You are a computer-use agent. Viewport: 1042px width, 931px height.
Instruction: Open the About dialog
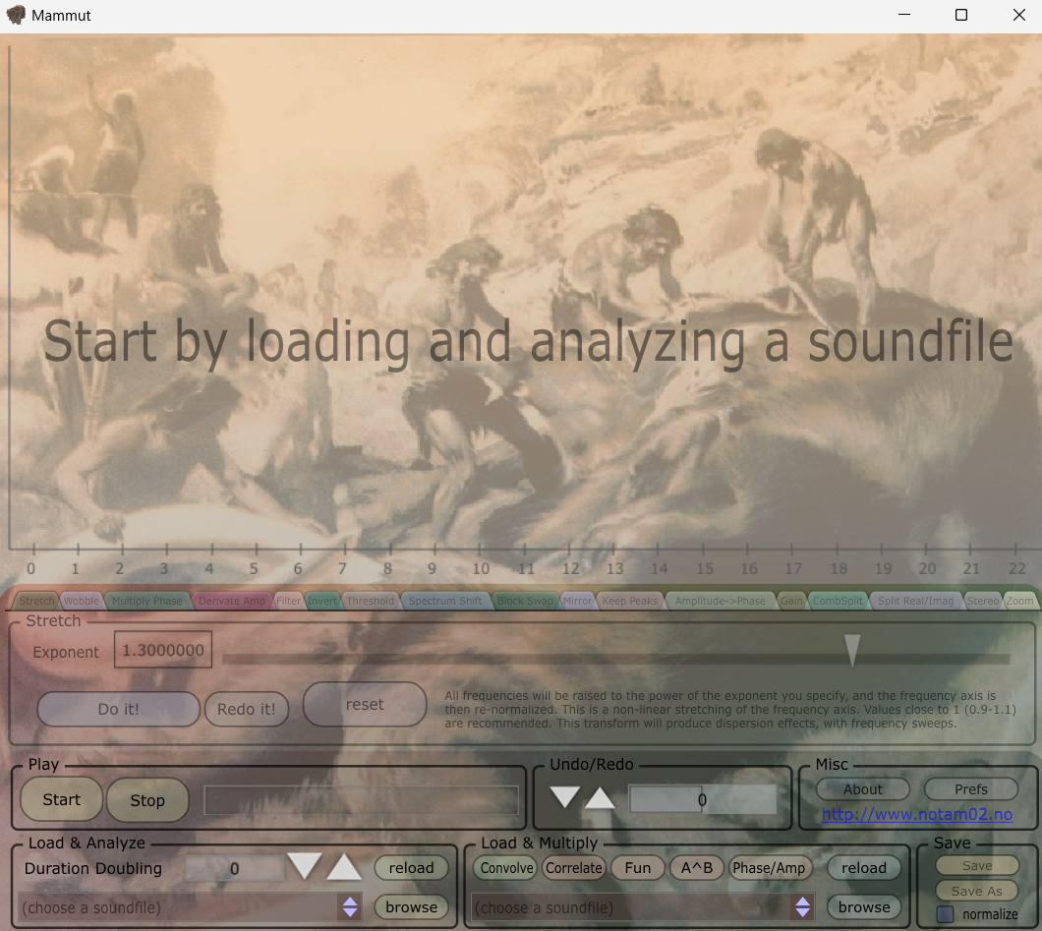tap(862, 789)
